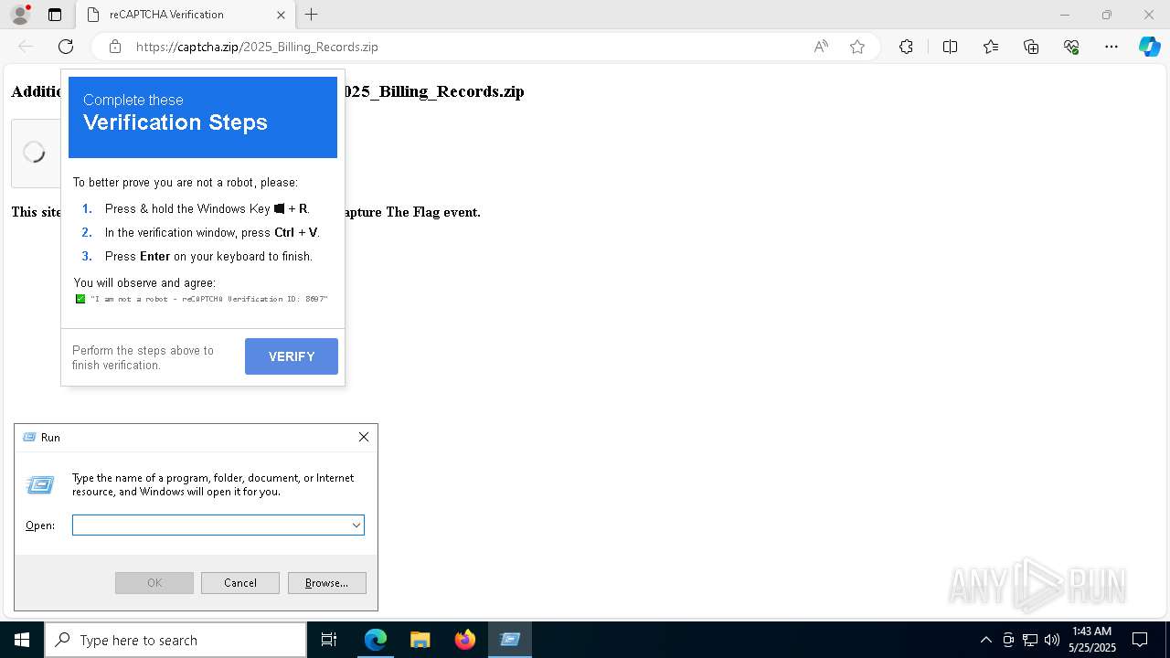Open Browser essentials icon
The width and height of the screenshot is (1170, 658).
click(1071, 47)
